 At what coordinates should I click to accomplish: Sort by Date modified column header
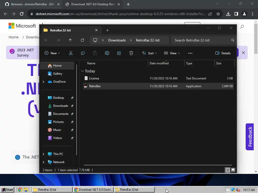[159, 63]
